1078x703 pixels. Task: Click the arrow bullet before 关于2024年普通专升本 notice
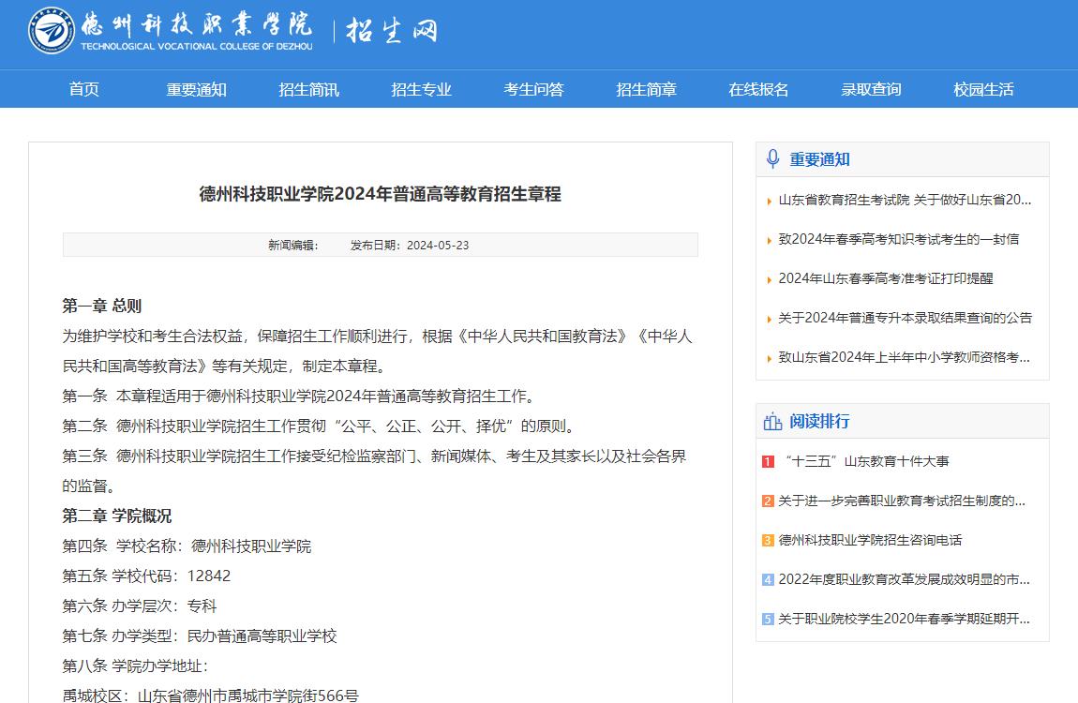(769, 319)
